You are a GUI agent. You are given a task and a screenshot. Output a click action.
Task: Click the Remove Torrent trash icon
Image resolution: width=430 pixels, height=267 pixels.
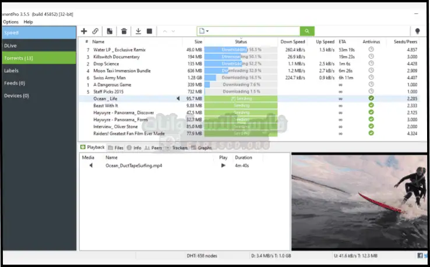click(124, 31)
